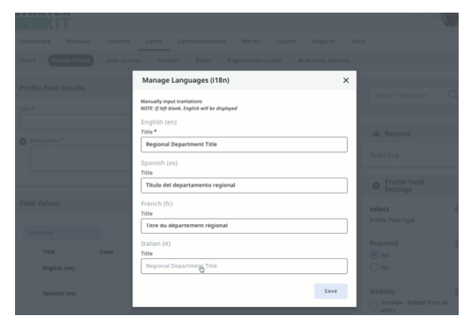
Task: Expand the Spanish (es) field value row
Action: point(25,294)
